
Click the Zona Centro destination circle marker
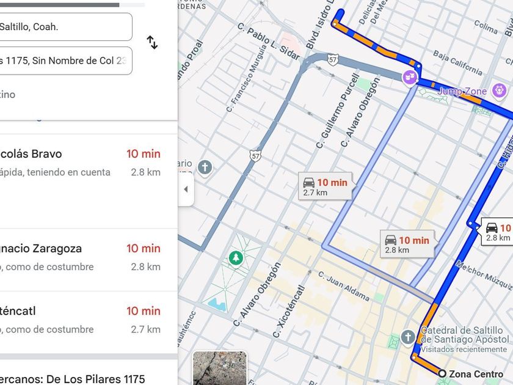442,373
